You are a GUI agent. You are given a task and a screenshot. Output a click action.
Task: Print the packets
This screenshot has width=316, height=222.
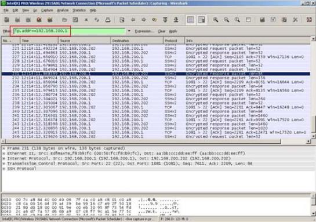[x=108, y=20]
